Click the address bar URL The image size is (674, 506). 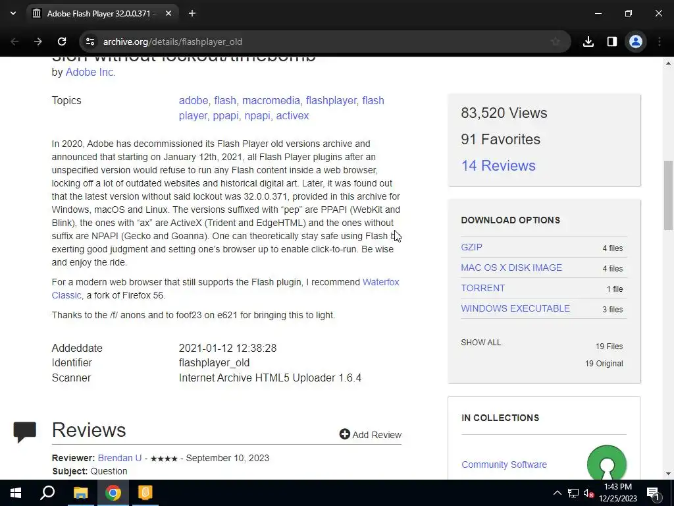click(x=173, y=42)
